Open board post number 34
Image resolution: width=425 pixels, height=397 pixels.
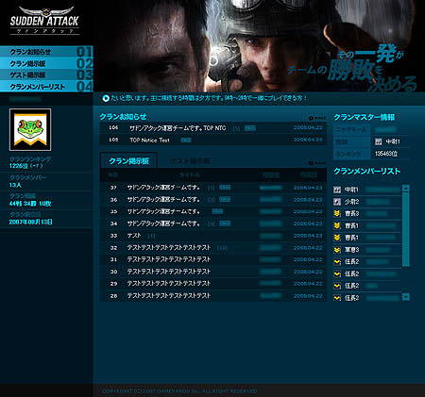click(x=163, y=223)
